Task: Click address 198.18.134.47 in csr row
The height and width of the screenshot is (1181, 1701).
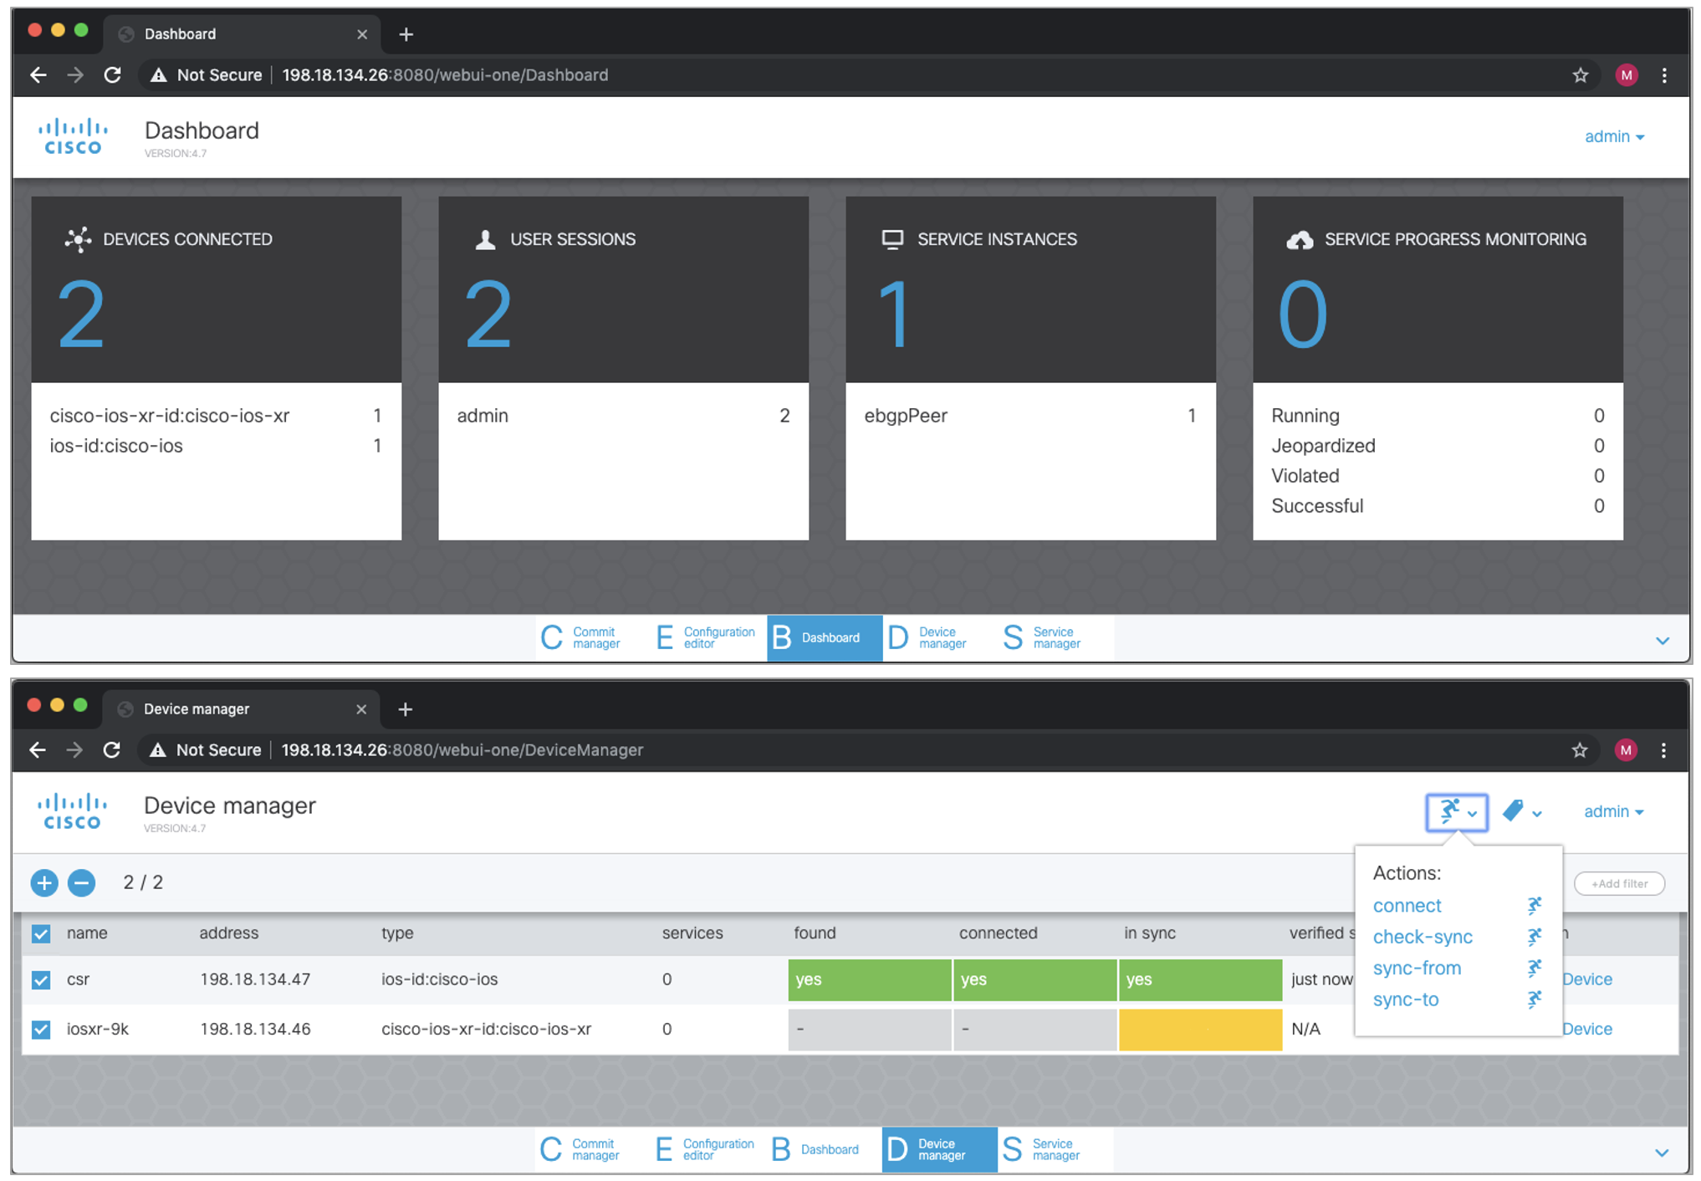Action: click(x=255, y=979)
